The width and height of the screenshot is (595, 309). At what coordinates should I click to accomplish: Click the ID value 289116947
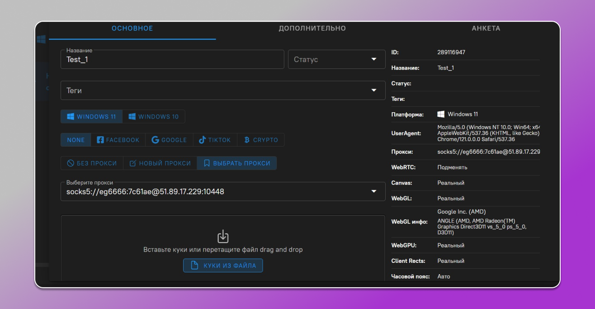pos(451,52)
